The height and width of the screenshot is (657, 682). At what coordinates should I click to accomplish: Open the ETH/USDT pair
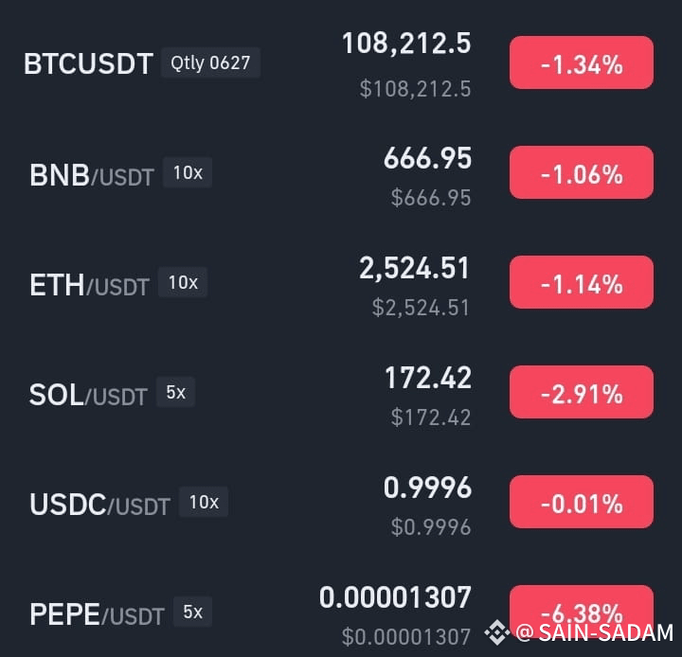point(89,285)
